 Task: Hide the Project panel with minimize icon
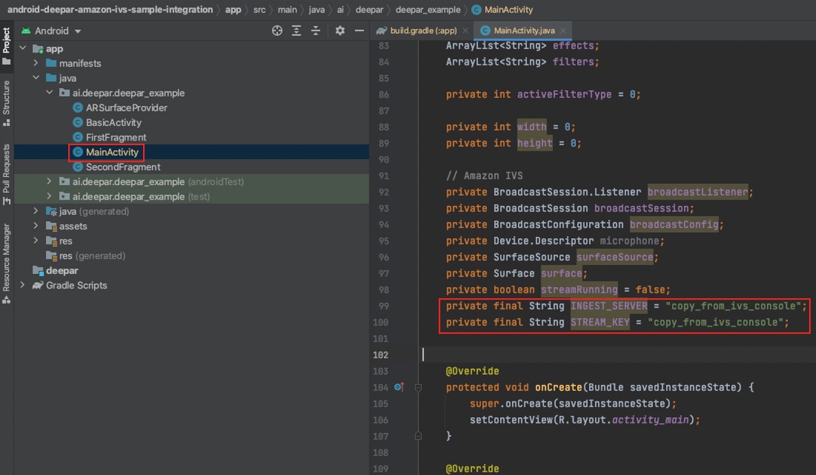(359, 31)
